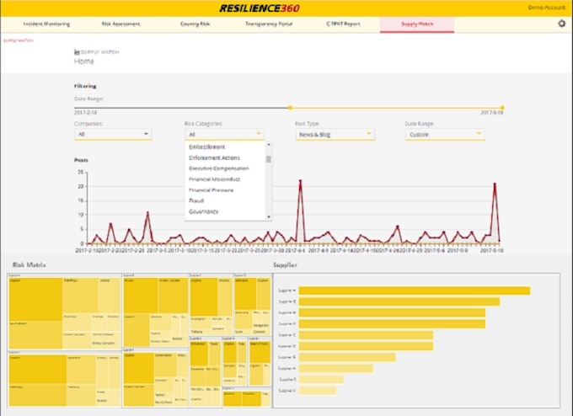Screen dimensions: 573x416
Task: Open the settings gear icon
Action: tap(562, 24)
